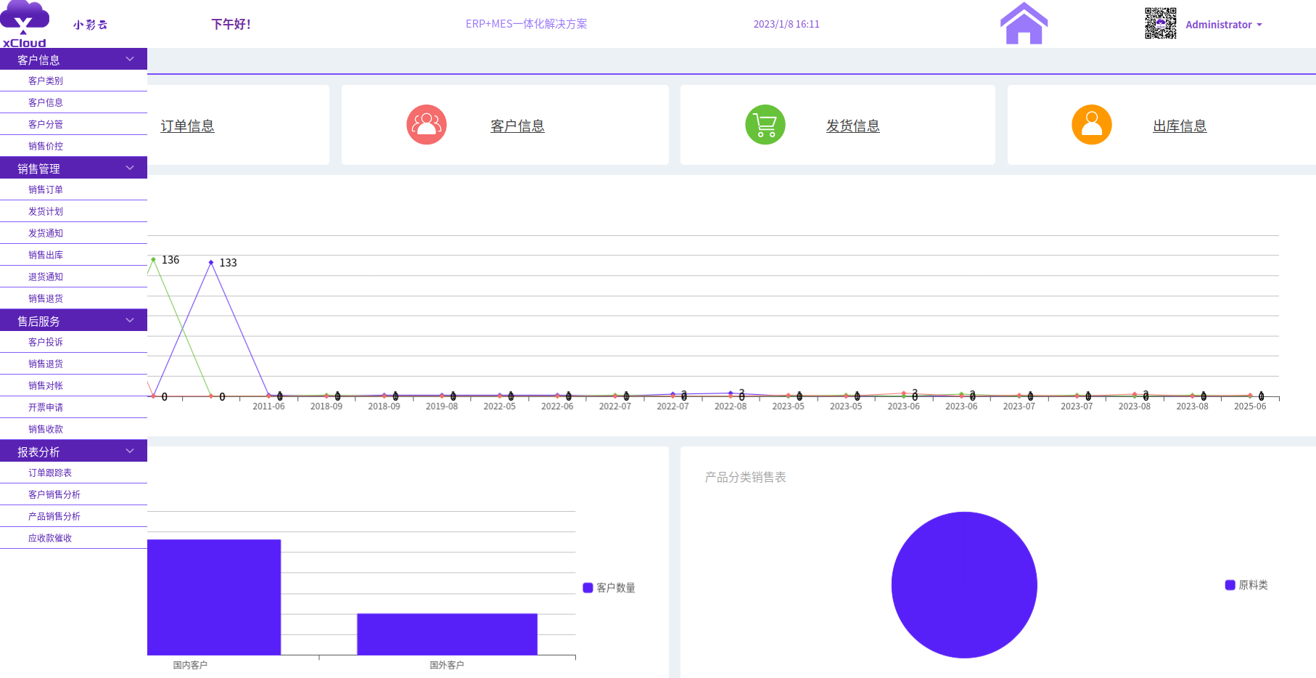This screenshot has width=1316, height=678.
Task: Click the xCloud logo icon
Action: [24, 24]
